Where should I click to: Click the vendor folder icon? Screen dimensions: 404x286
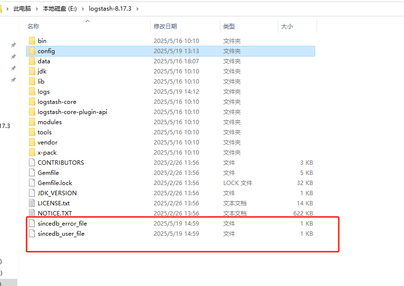tap(32, 142)
